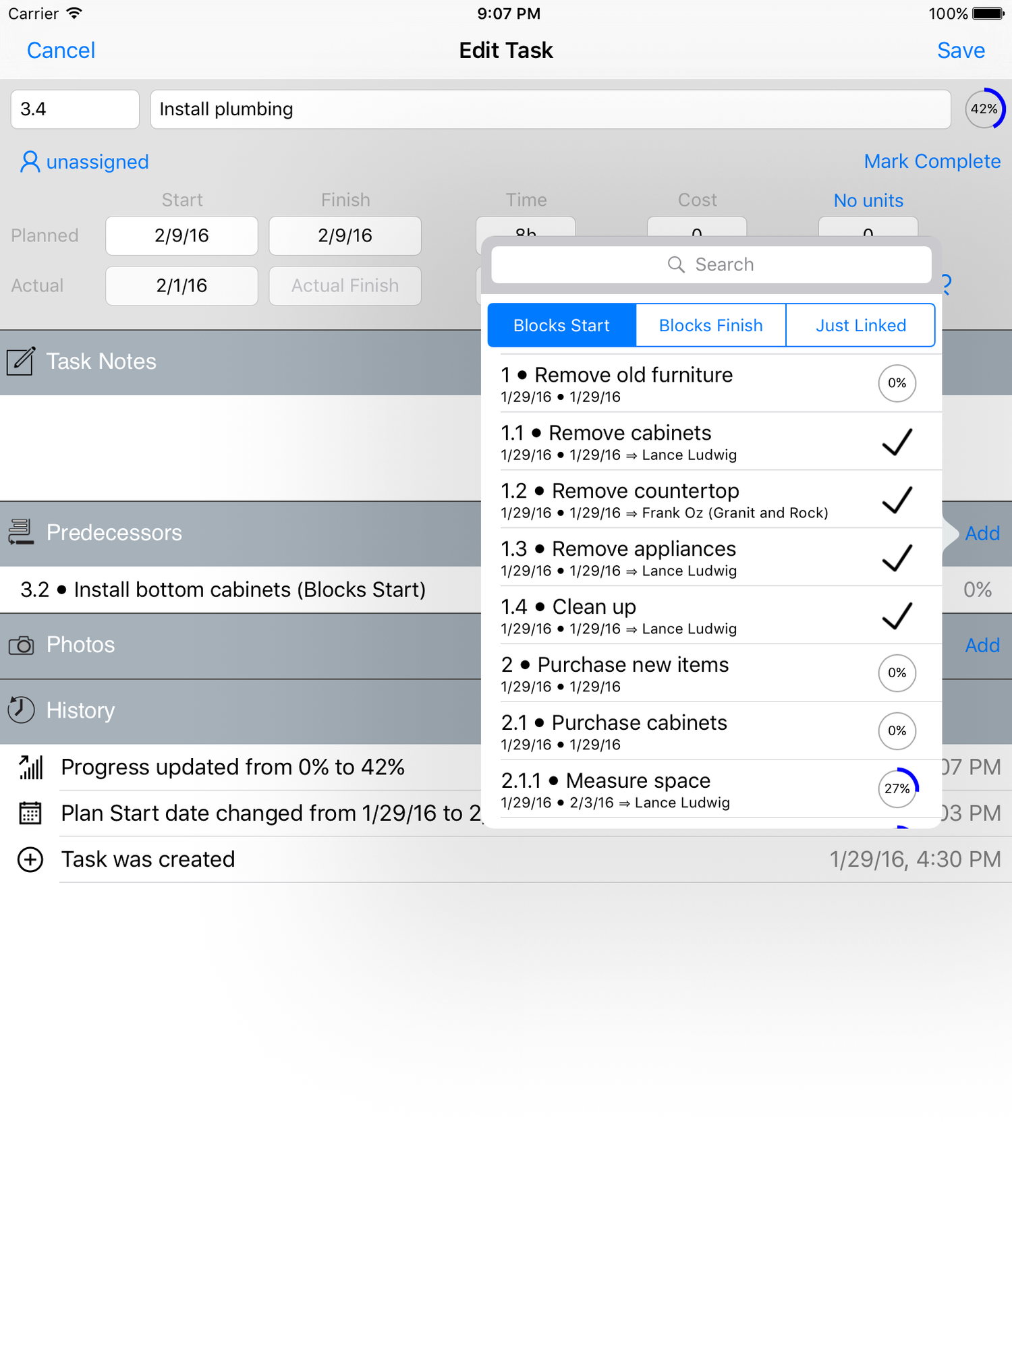Tap checkmark for Remove countertop
The width and height of the screenshot is (1012, 1349).
coord(897,500)
